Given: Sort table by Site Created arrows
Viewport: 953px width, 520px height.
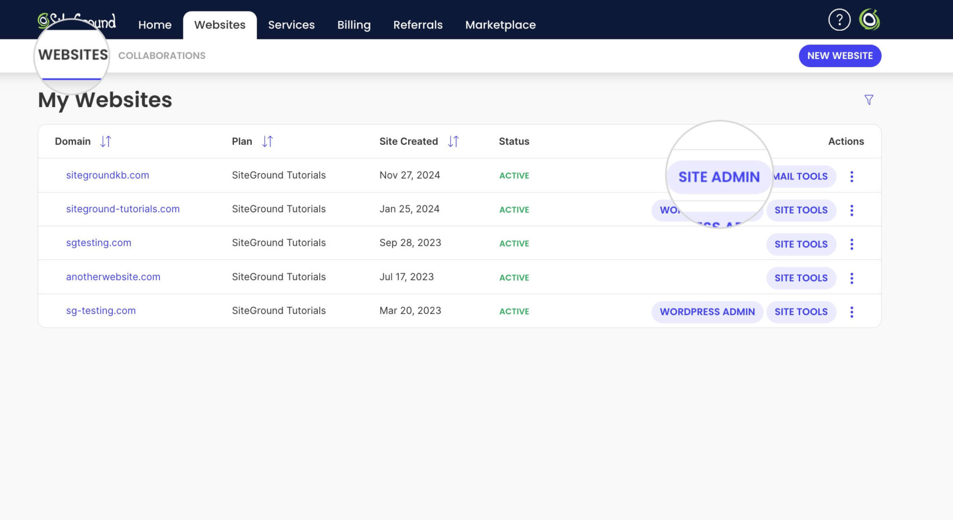Looking at the screenshot, I should pos(453,141).
